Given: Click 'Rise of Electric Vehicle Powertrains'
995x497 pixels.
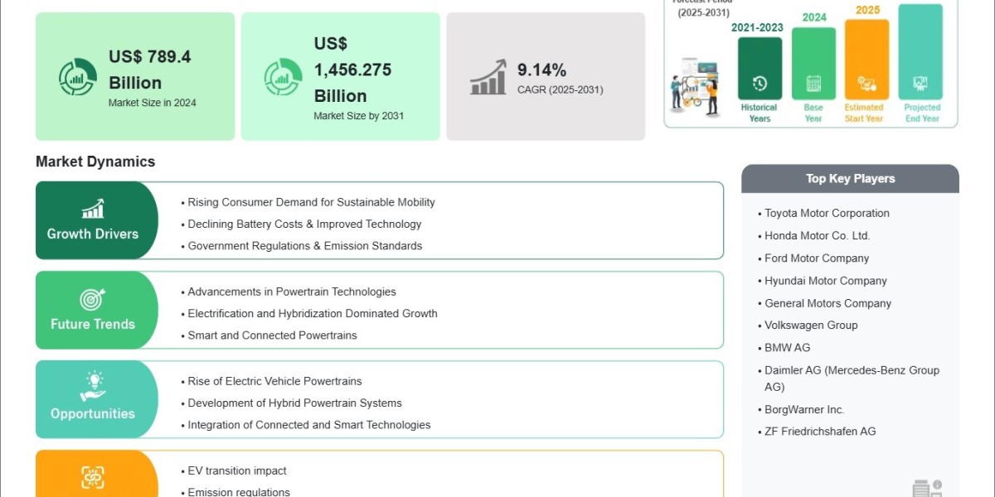Looking at the screenshot, I should point(274,381).
